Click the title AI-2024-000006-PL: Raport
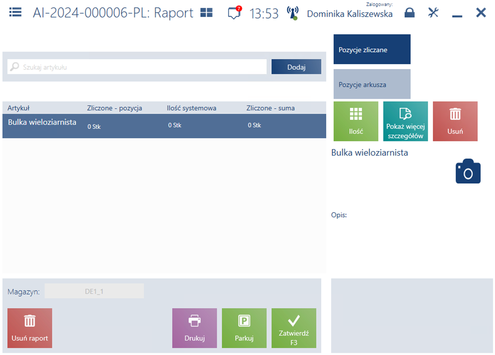The width and height of the screenshot is (495, 355). [x=113, y=13]
